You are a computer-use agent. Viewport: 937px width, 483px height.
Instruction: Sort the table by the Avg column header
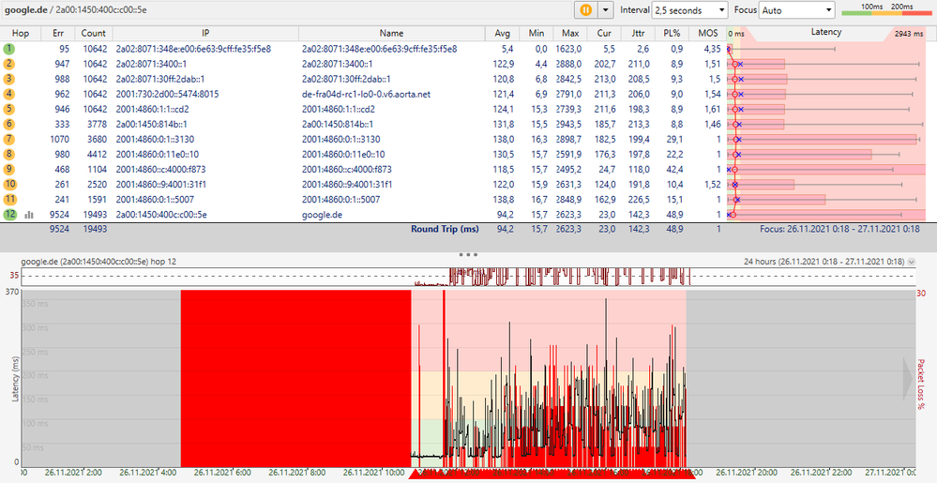[x=503, y=33]
